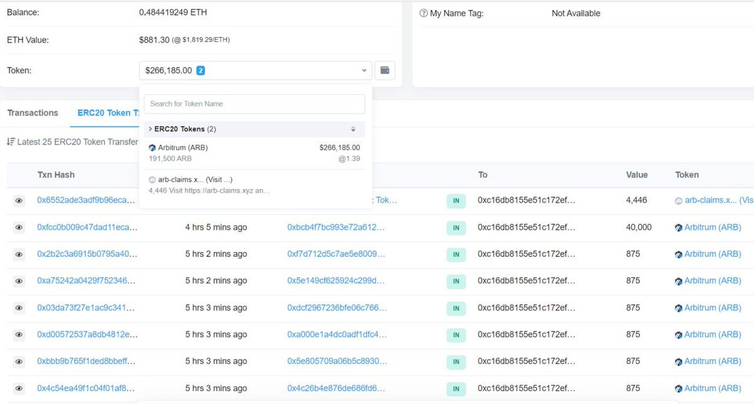Toggle the eye icon for transaction 0x4c54ea49f1c04f01af8
Image resolution: width=754 pixels, height=404 pixels.
coord(19,388)
